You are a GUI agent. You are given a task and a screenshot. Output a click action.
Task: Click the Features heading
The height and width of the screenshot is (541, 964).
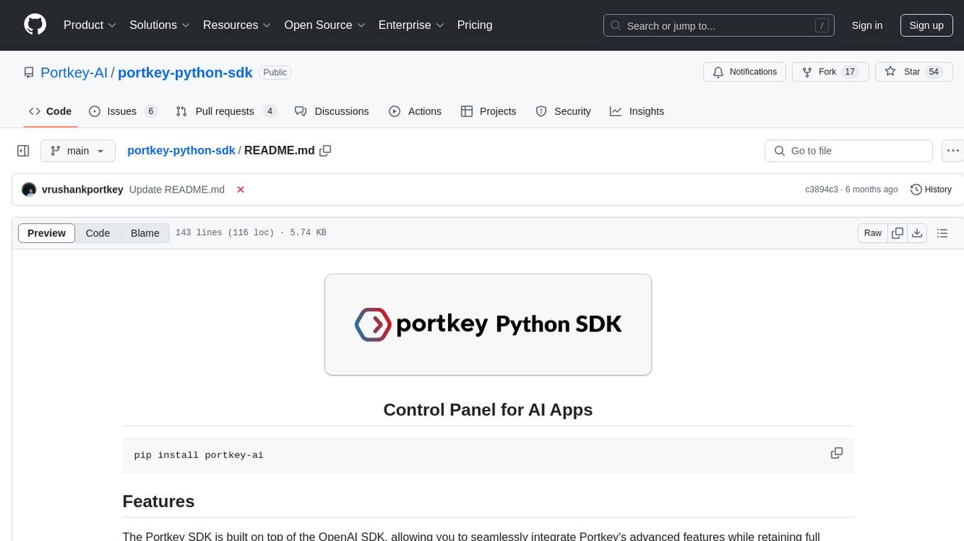click(159, 501)
